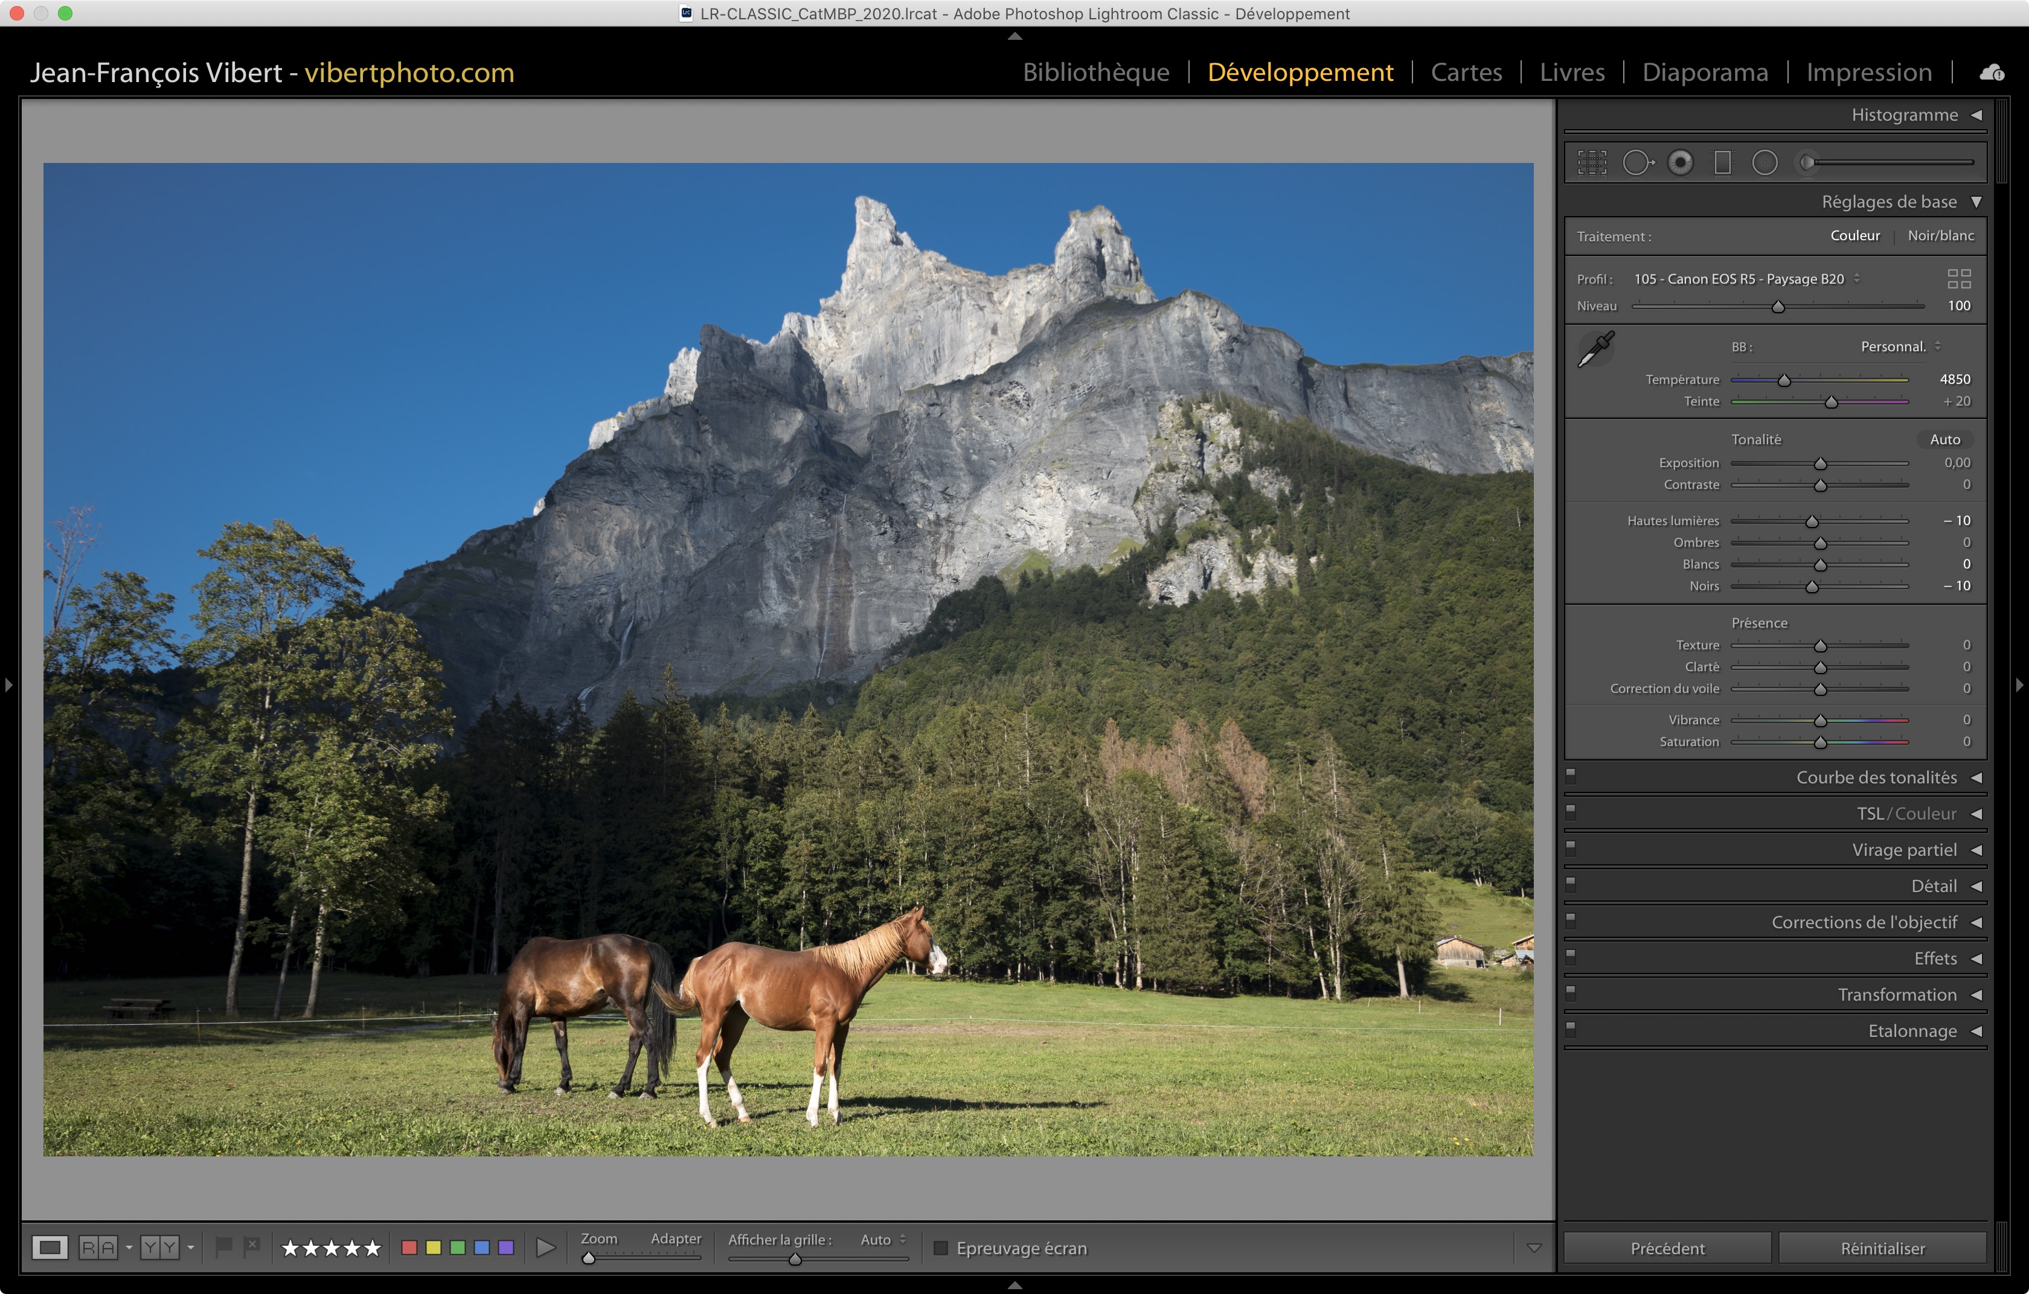This screenshot has width=2029, height=1294.
Task: Enable the Epreuvage écran checkbox
Action: tap(940, 1249)
